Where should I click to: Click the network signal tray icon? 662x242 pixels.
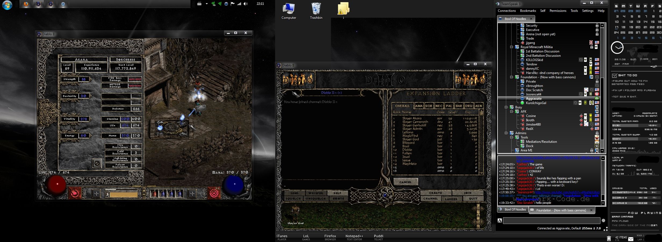[239, 4]
